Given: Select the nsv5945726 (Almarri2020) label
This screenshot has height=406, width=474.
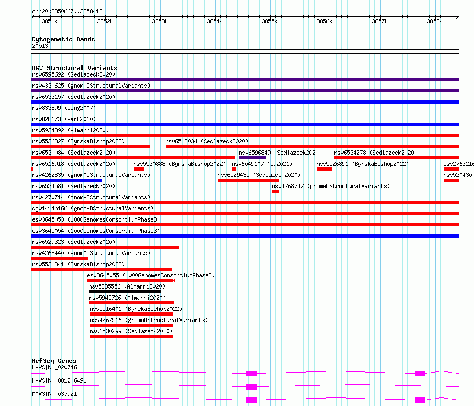Looking at the screenshot, I should tap(127, 298).
